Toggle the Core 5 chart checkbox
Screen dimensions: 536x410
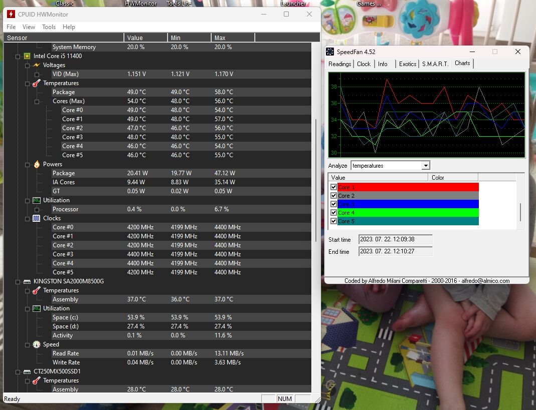pos(333,221)
